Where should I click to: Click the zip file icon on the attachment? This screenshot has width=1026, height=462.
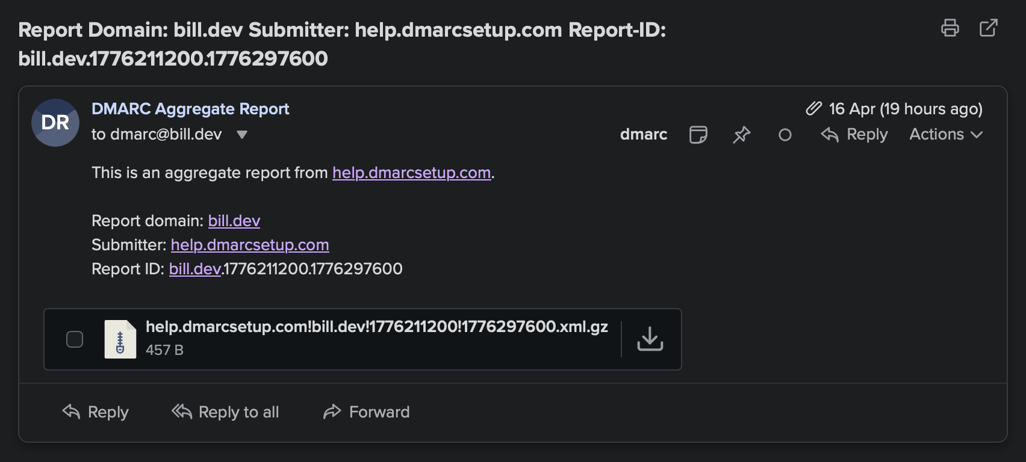(x=120, y=339)
